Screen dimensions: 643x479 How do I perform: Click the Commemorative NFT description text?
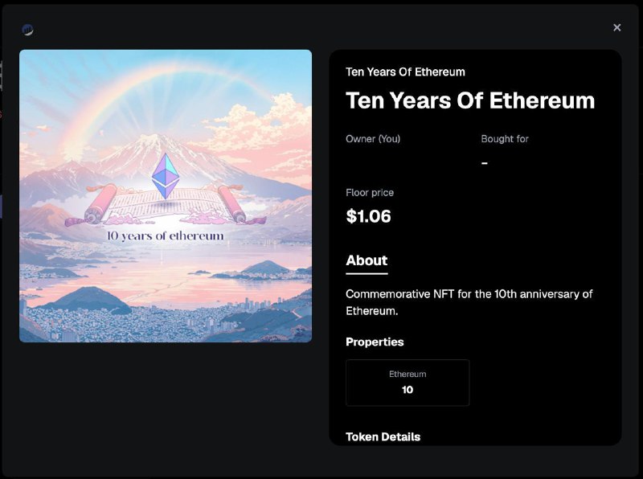469,301
